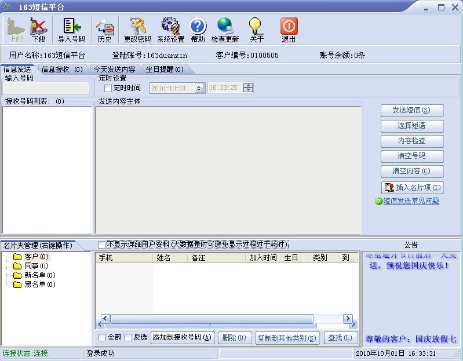Open the 历史 history icon
This screenshot has width=463, height=361.
tap(104, 30)
